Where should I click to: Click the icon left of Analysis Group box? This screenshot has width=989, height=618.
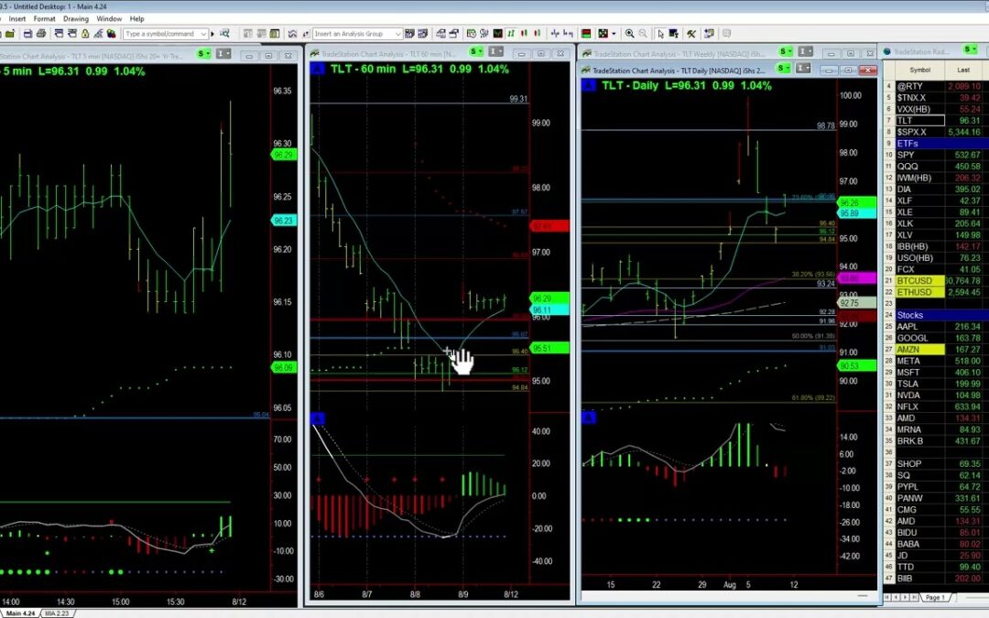click(306, 34)
